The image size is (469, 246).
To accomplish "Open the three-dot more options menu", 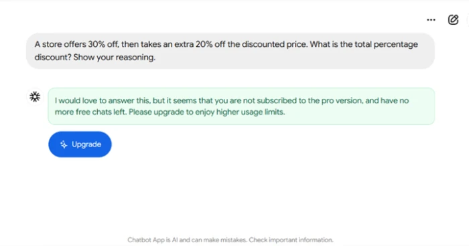I will click(x=431, y=19).
